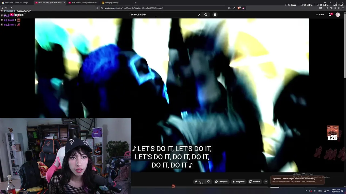346x194 pixels.
Task: Start voice search with the microphone
Action: tap(215, 15)
